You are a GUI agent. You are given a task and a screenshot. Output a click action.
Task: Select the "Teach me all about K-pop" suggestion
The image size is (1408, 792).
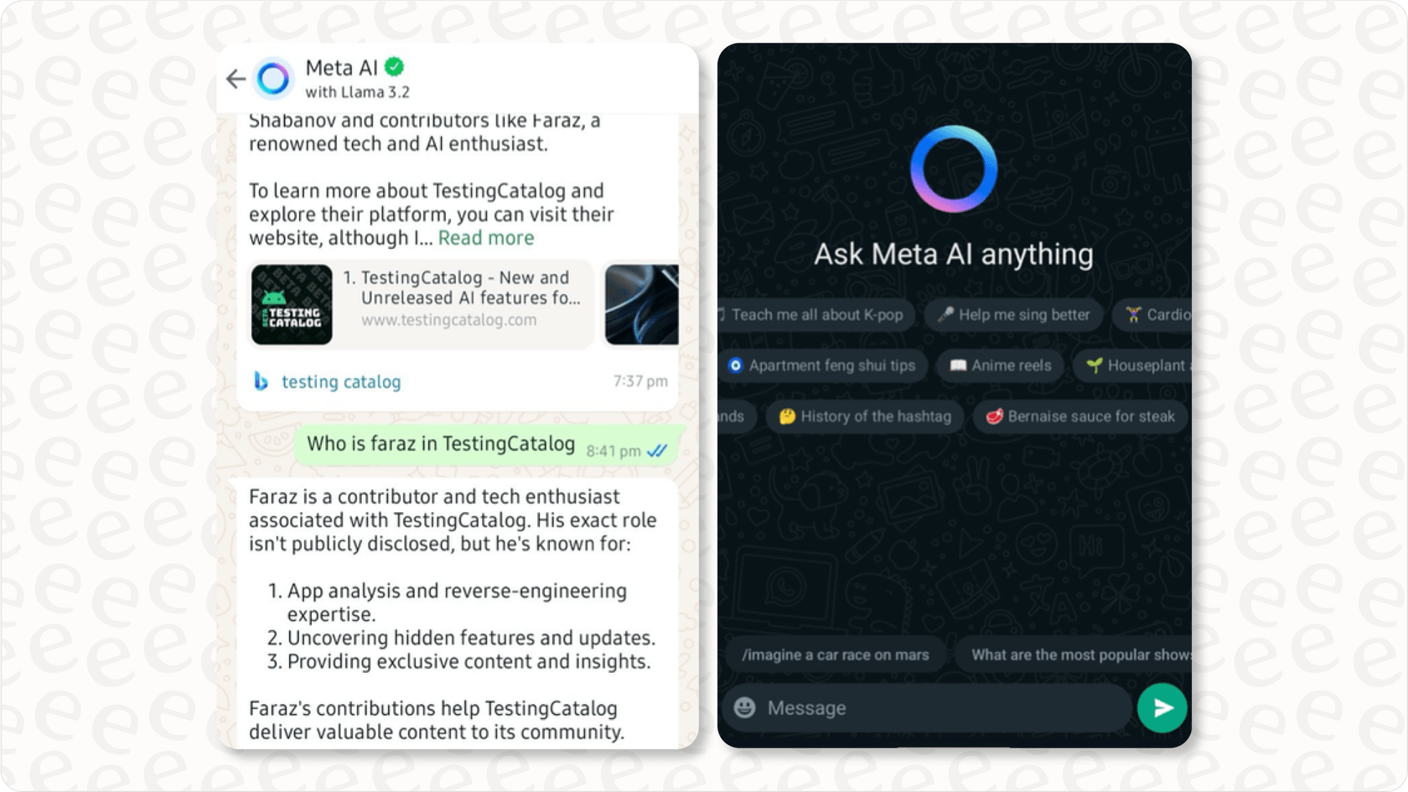click(x=814, y=315)
